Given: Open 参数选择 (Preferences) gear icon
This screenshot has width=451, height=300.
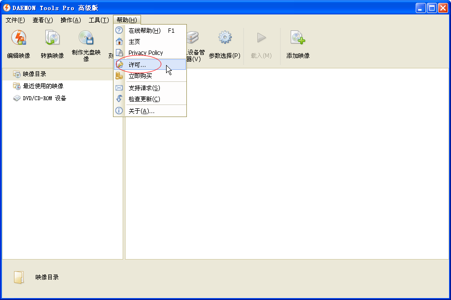Looking at the screenshot, I should pyautogui.click(x=225, y=39).
